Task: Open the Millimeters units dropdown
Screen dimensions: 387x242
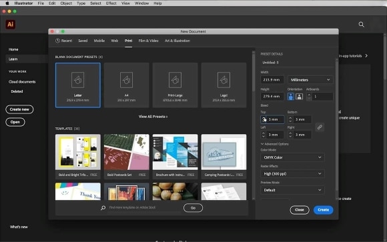Action: (310, 80)
